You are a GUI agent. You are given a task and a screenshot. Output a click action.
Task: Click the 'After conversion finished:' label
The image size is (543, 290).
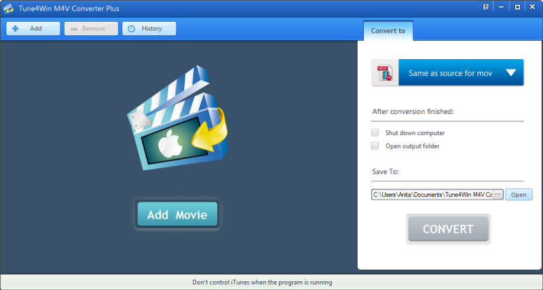coord(413,111)
